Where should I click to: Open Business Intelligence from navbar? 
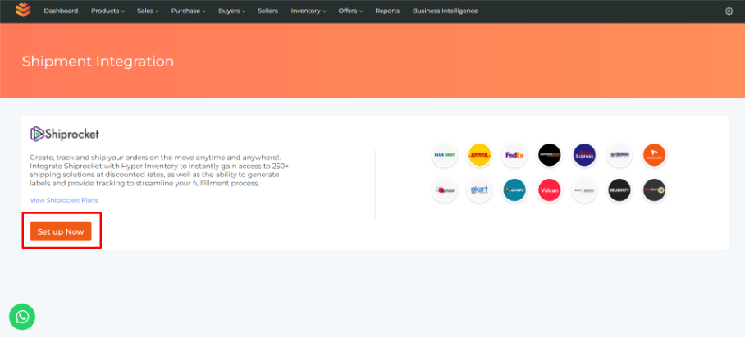446,11
